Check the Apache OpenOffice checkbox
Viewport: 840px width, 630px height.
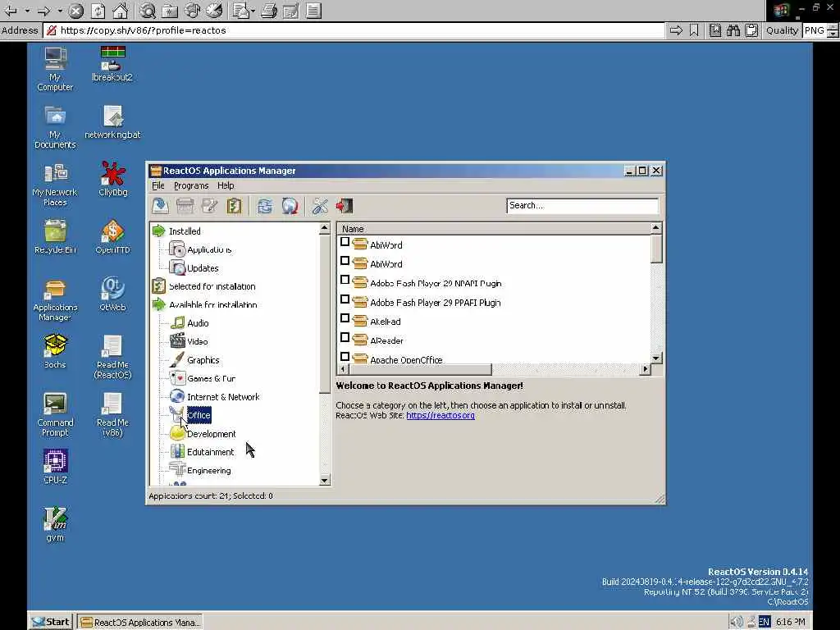click(345, 357)
